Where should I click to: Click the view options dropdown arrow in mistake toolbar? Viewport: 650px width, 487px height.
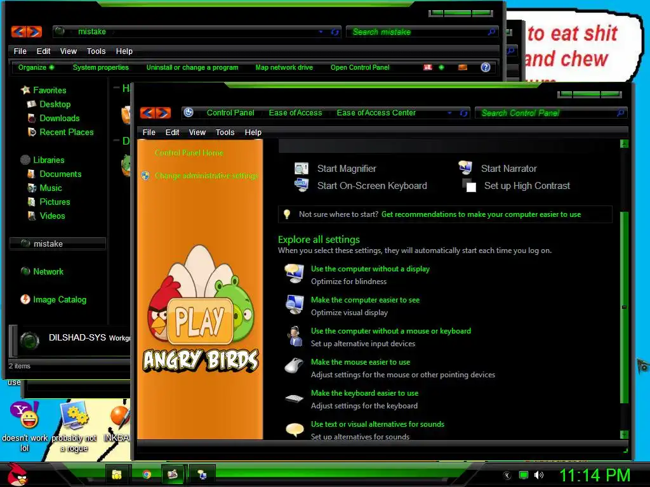441,67
